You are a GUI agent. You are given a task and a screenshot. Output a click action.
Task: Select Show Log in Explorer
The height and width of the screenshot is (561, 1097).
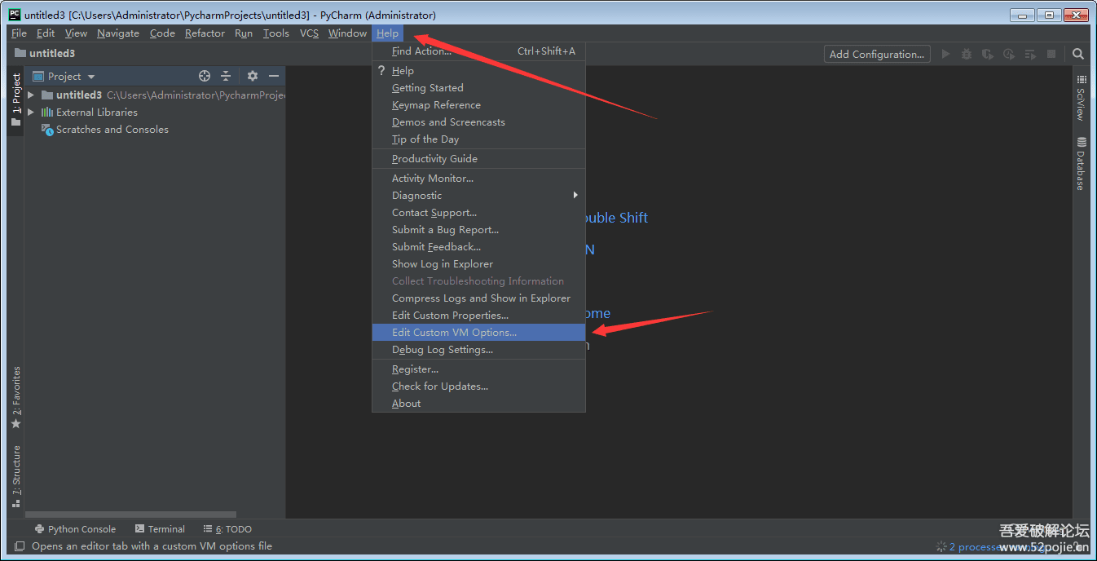pyautogui.click(x=478, y=264)
